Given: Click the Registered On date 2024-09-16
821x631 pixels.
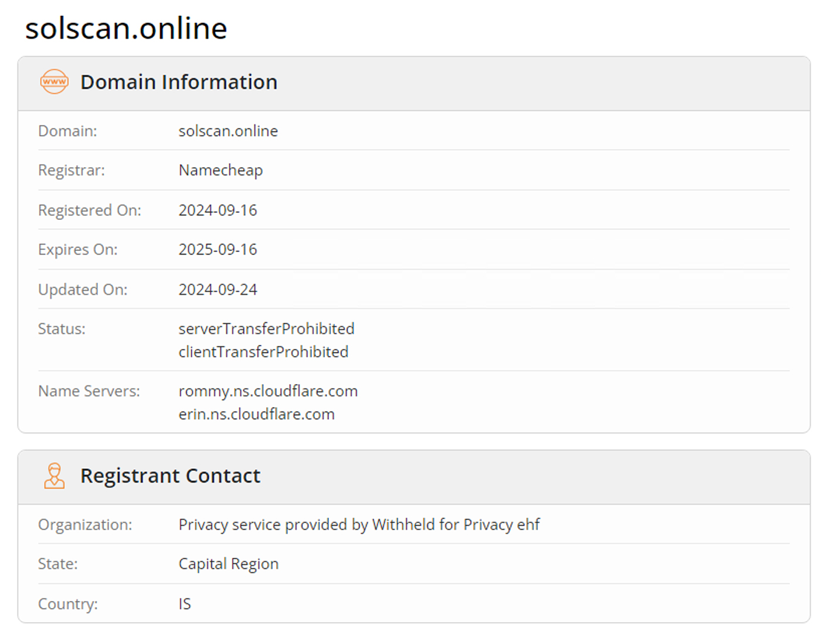Looking at the screenshot, I should point(218,210).
